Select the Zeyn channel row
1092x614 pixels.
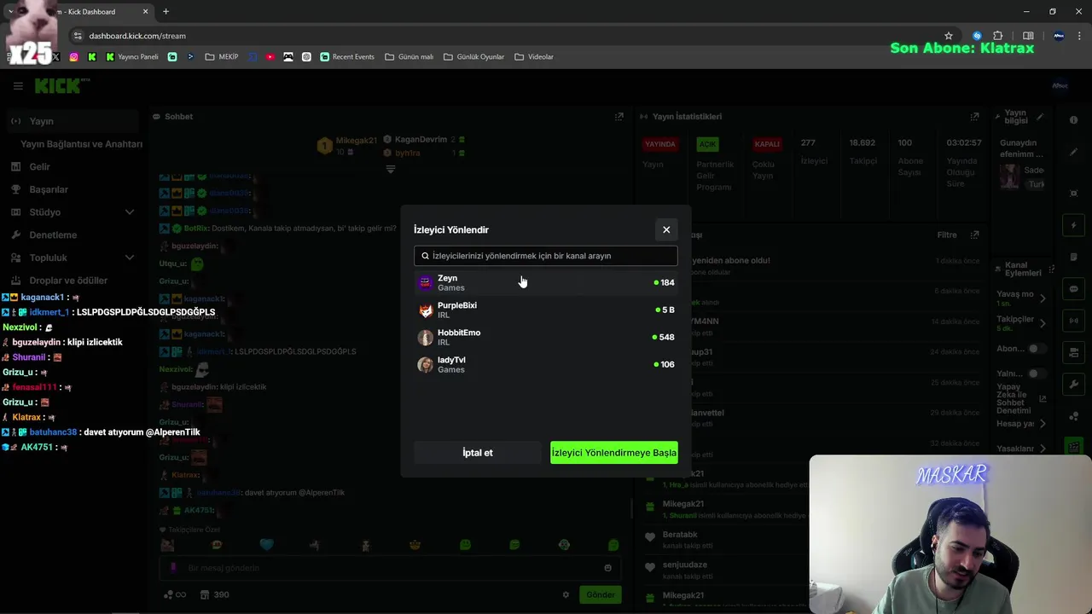pos(546,282)
